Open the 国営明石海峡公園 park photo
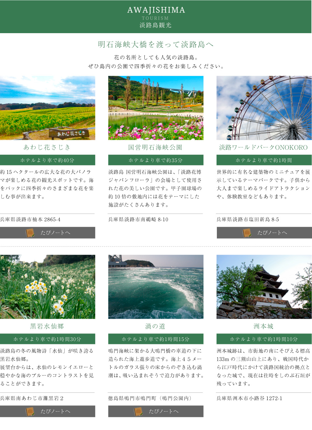 coord(156,108)
